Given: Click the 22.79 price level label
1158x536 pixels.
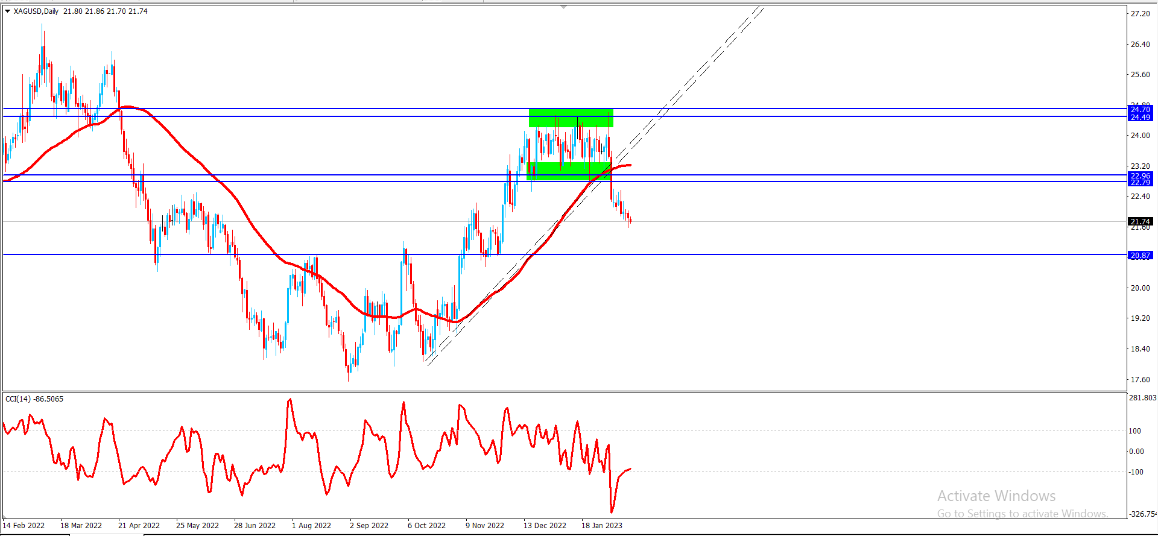Looking at the screenshot, I should [x=1139, y=182].
